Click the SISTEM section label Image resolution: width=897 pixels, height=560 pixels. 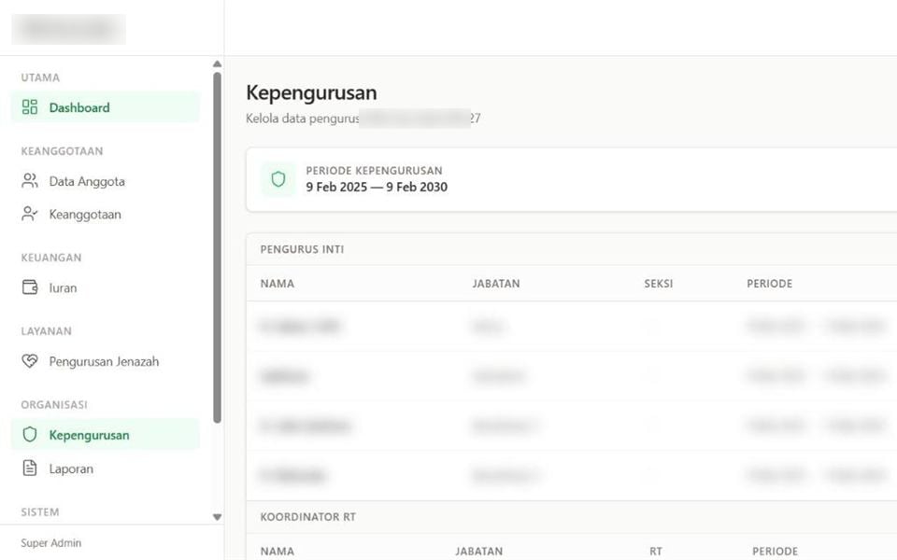coord(40,512)
